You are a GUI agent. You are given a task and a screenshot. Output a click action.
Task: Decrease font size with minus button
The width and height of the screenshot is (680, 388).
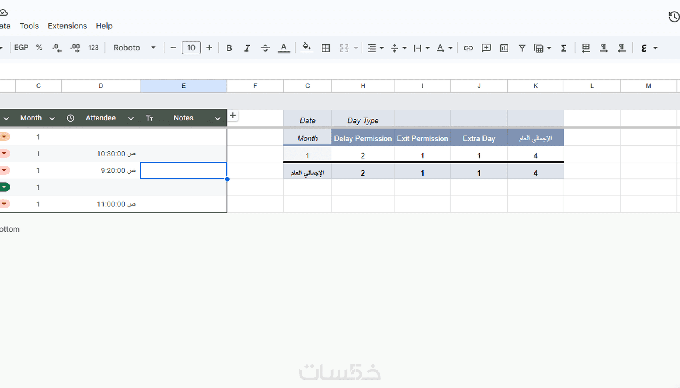[173, 48]
